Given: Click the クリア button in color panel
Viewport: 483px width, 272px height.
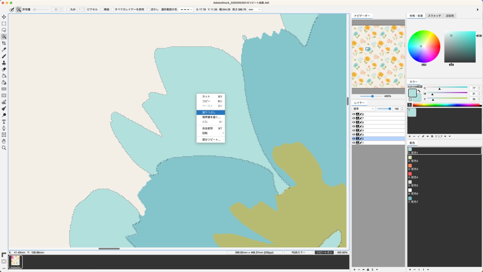Looking at the screenshot, I should pos(439,136).
